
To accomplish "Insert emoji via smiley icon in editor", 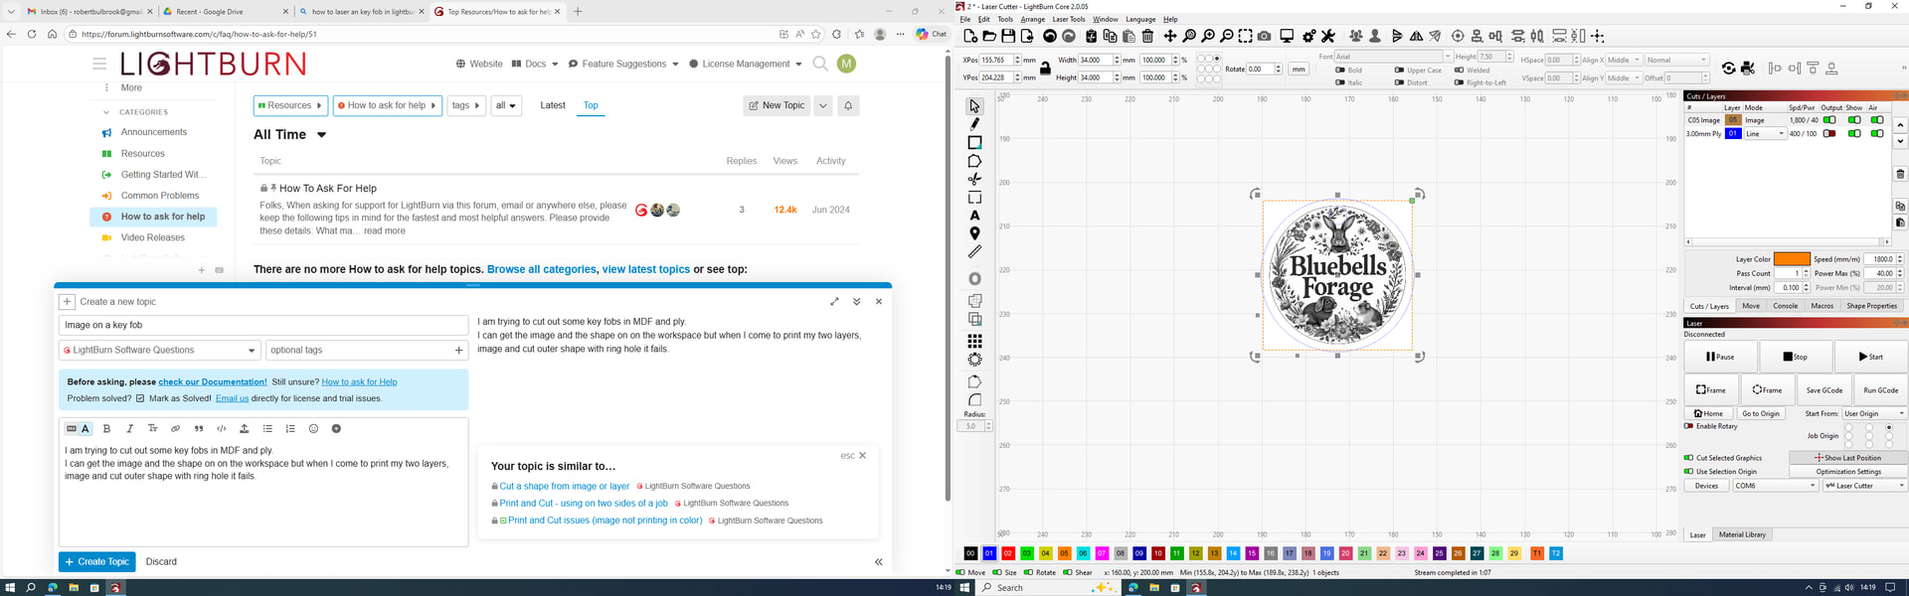I will 313,429.
